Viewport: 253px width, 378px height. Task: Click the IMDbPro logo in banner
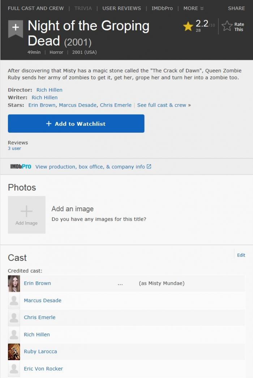click(21, 167)
